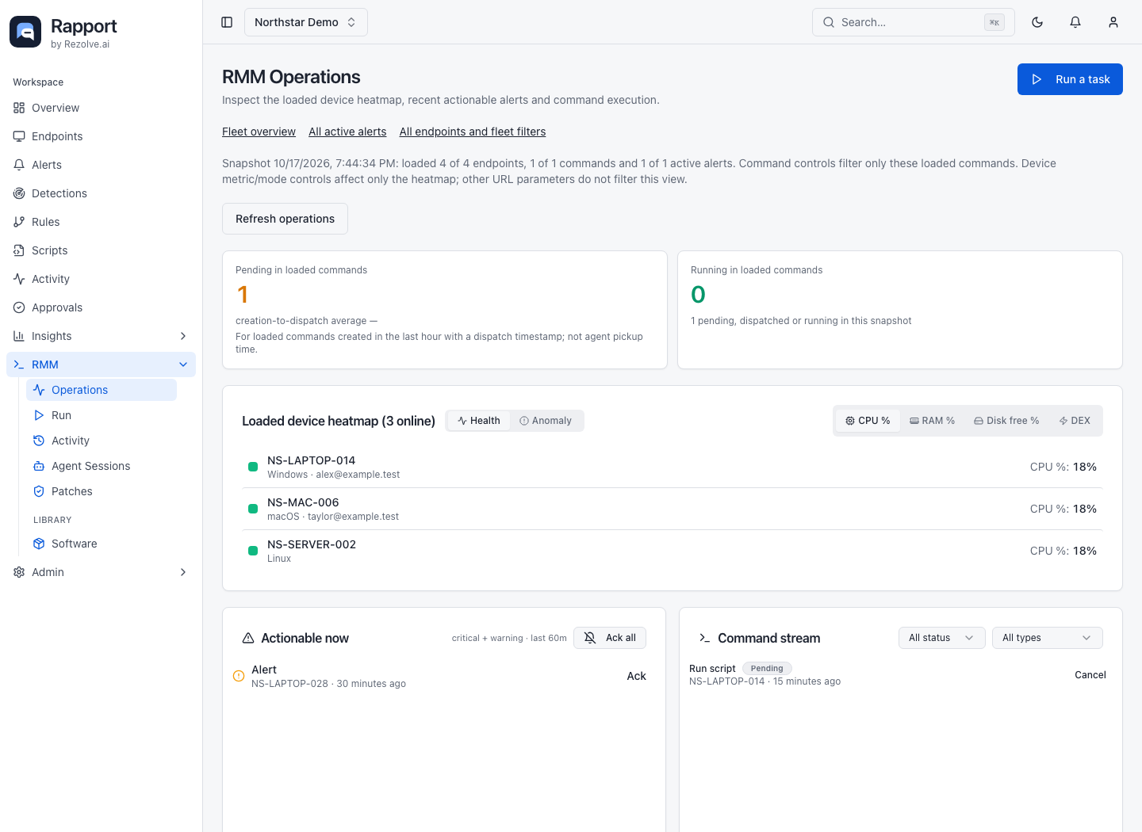Expand the Admin section
This screenshot has width=1142, height=832.
(101, 572)
